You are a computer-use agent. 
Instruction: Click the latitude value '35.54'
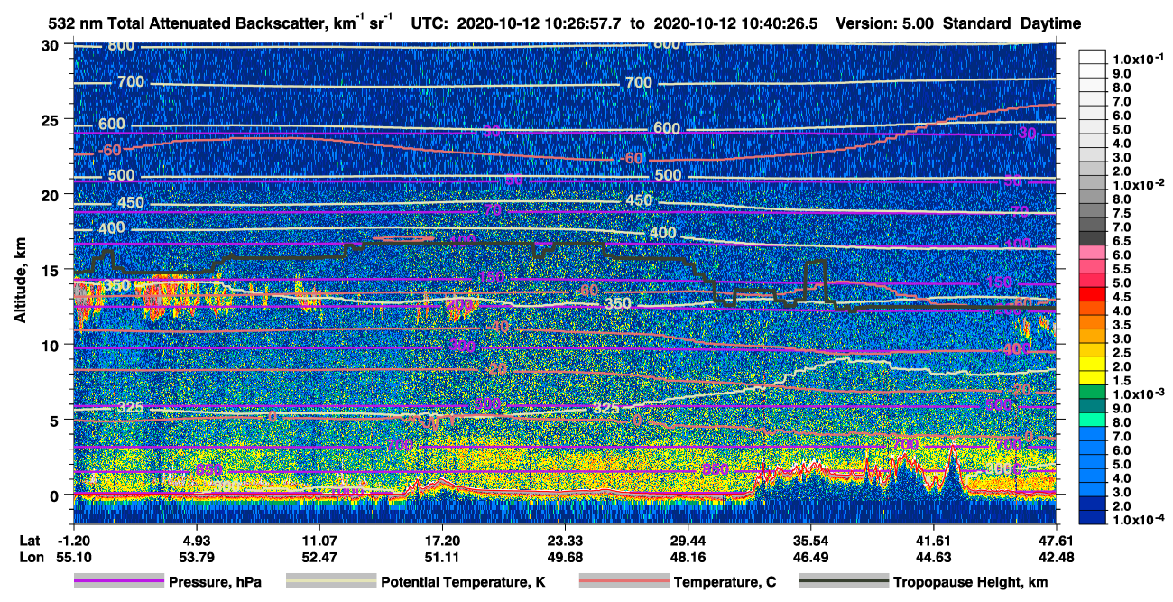(x=810, y=540)
